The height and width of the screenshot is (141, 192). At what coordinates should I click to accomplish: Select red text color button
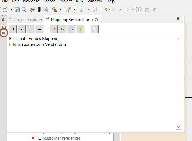[54, 29]
